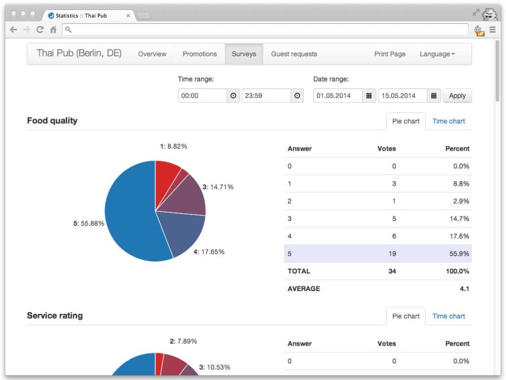Viewport: 506px width, 380px height.
Task: Click the 17.6% percent cell
Action: click(x=460, y=236)
